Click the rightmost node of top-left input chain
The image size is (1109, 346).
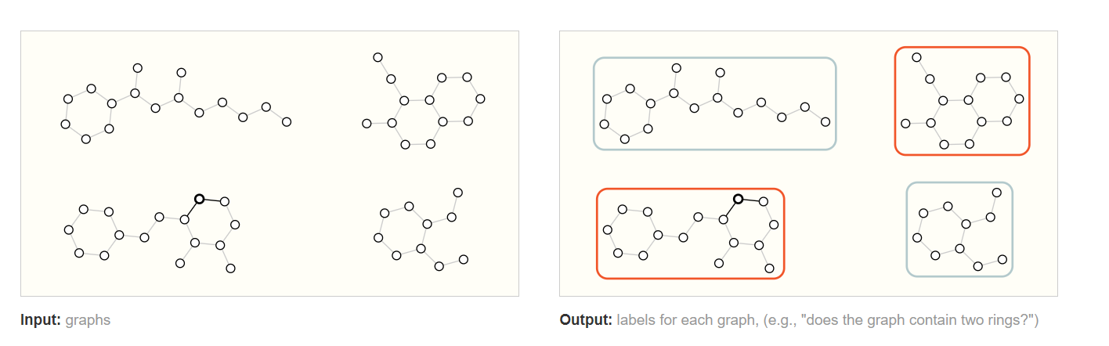[287, 121]
